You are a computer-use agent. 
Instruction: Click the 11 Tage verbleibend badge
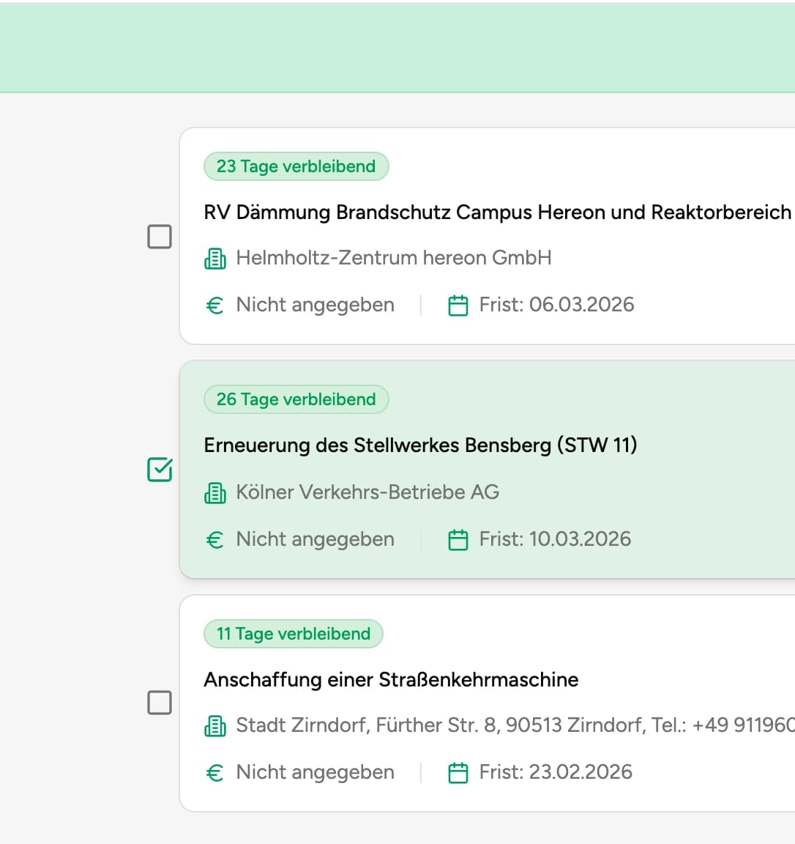pyautogui.click(x=293, y=634)
